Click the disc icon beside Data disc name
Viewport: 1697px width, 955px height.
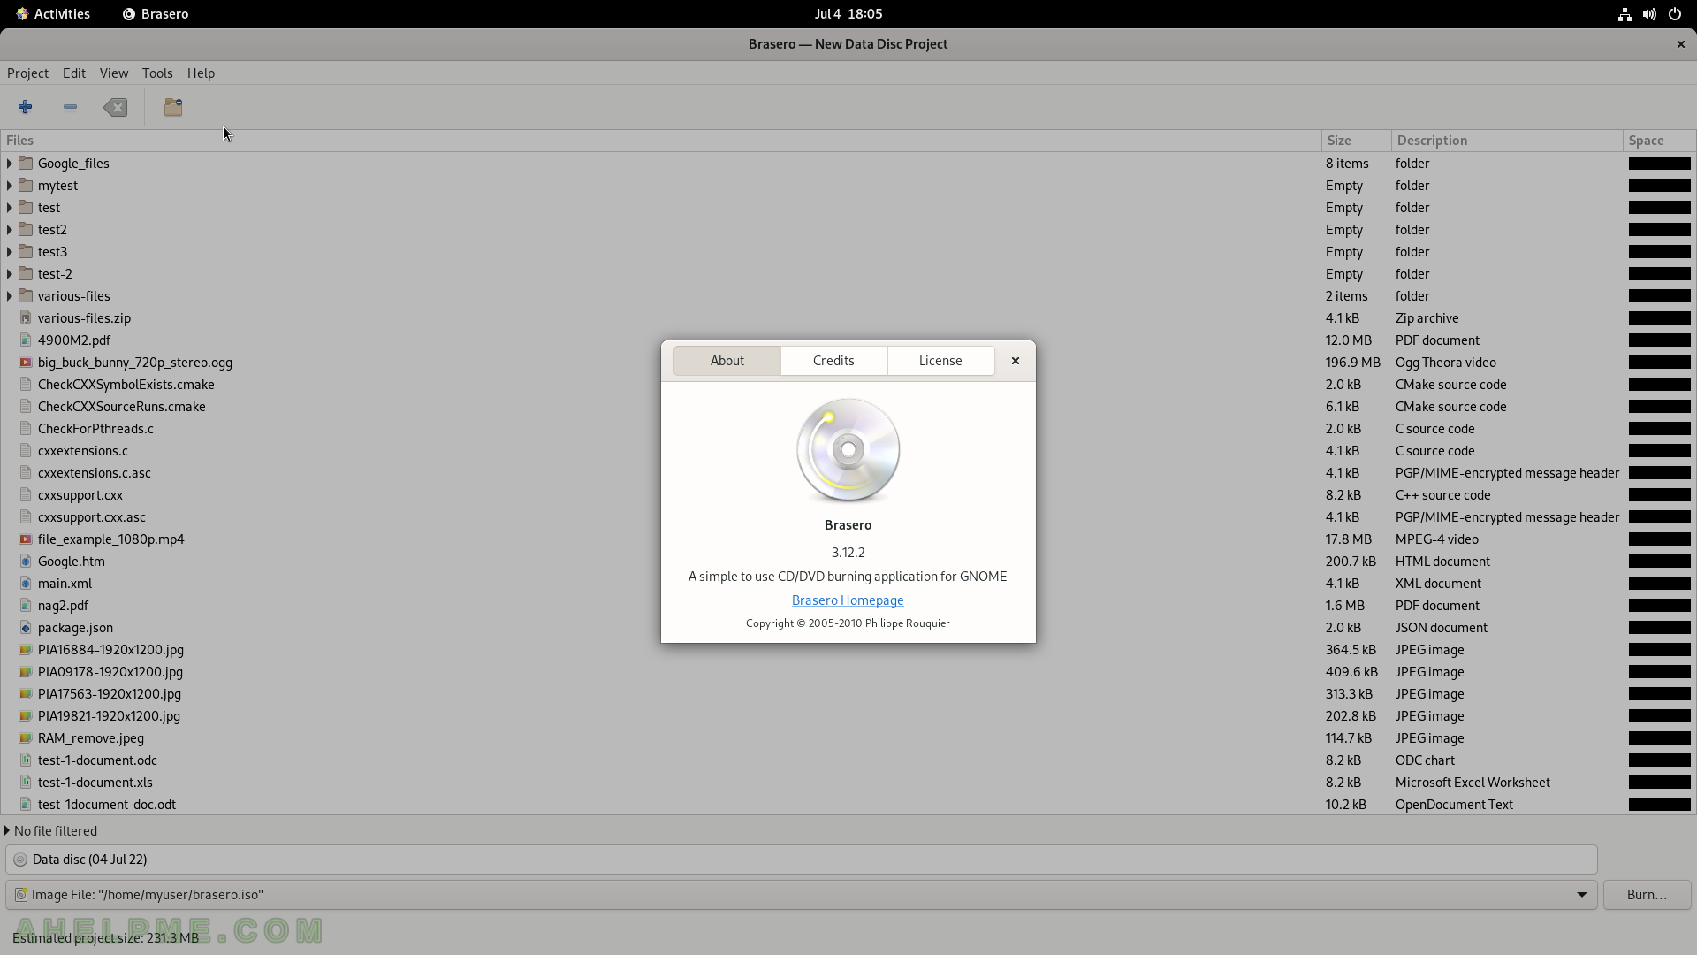[x=20, y=859]
